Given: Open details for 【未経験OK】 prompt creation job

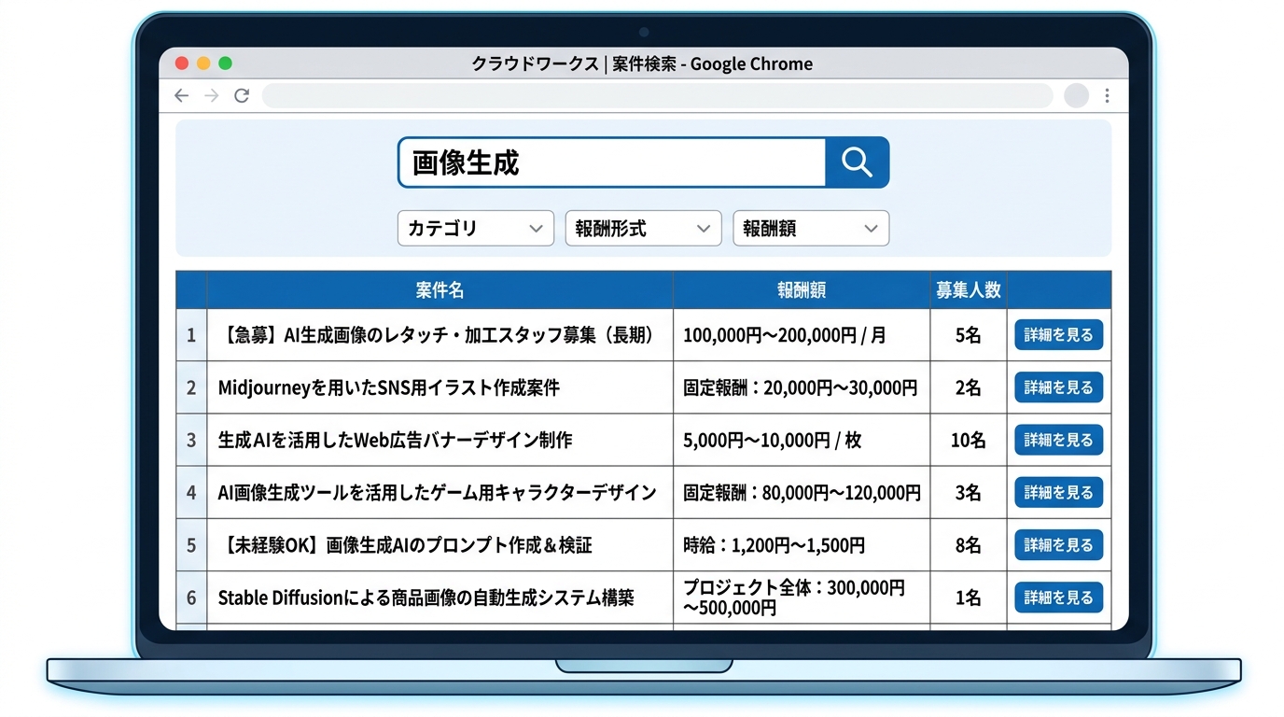Looking at the screenshot, I should [1058, 545].
